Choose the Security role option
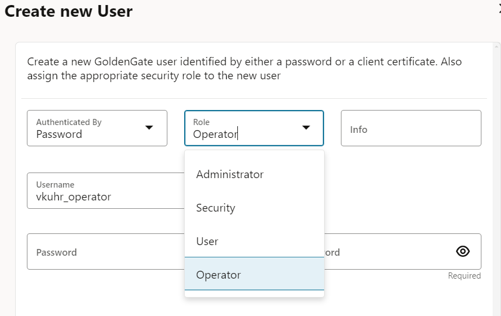This screenshot has height=316, width=501. [216, 208]
